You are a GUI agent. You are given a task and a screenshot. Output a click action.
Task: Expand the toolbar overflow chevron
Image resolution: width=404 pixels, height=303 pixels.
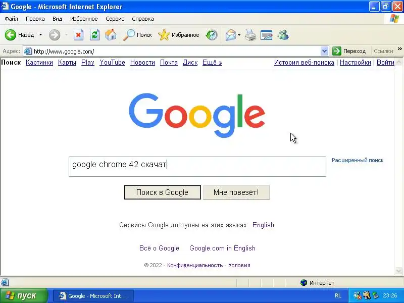point(399,48)
